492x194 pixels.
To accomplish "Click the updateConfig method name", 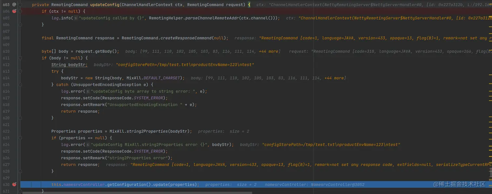I will pos(104,5).
